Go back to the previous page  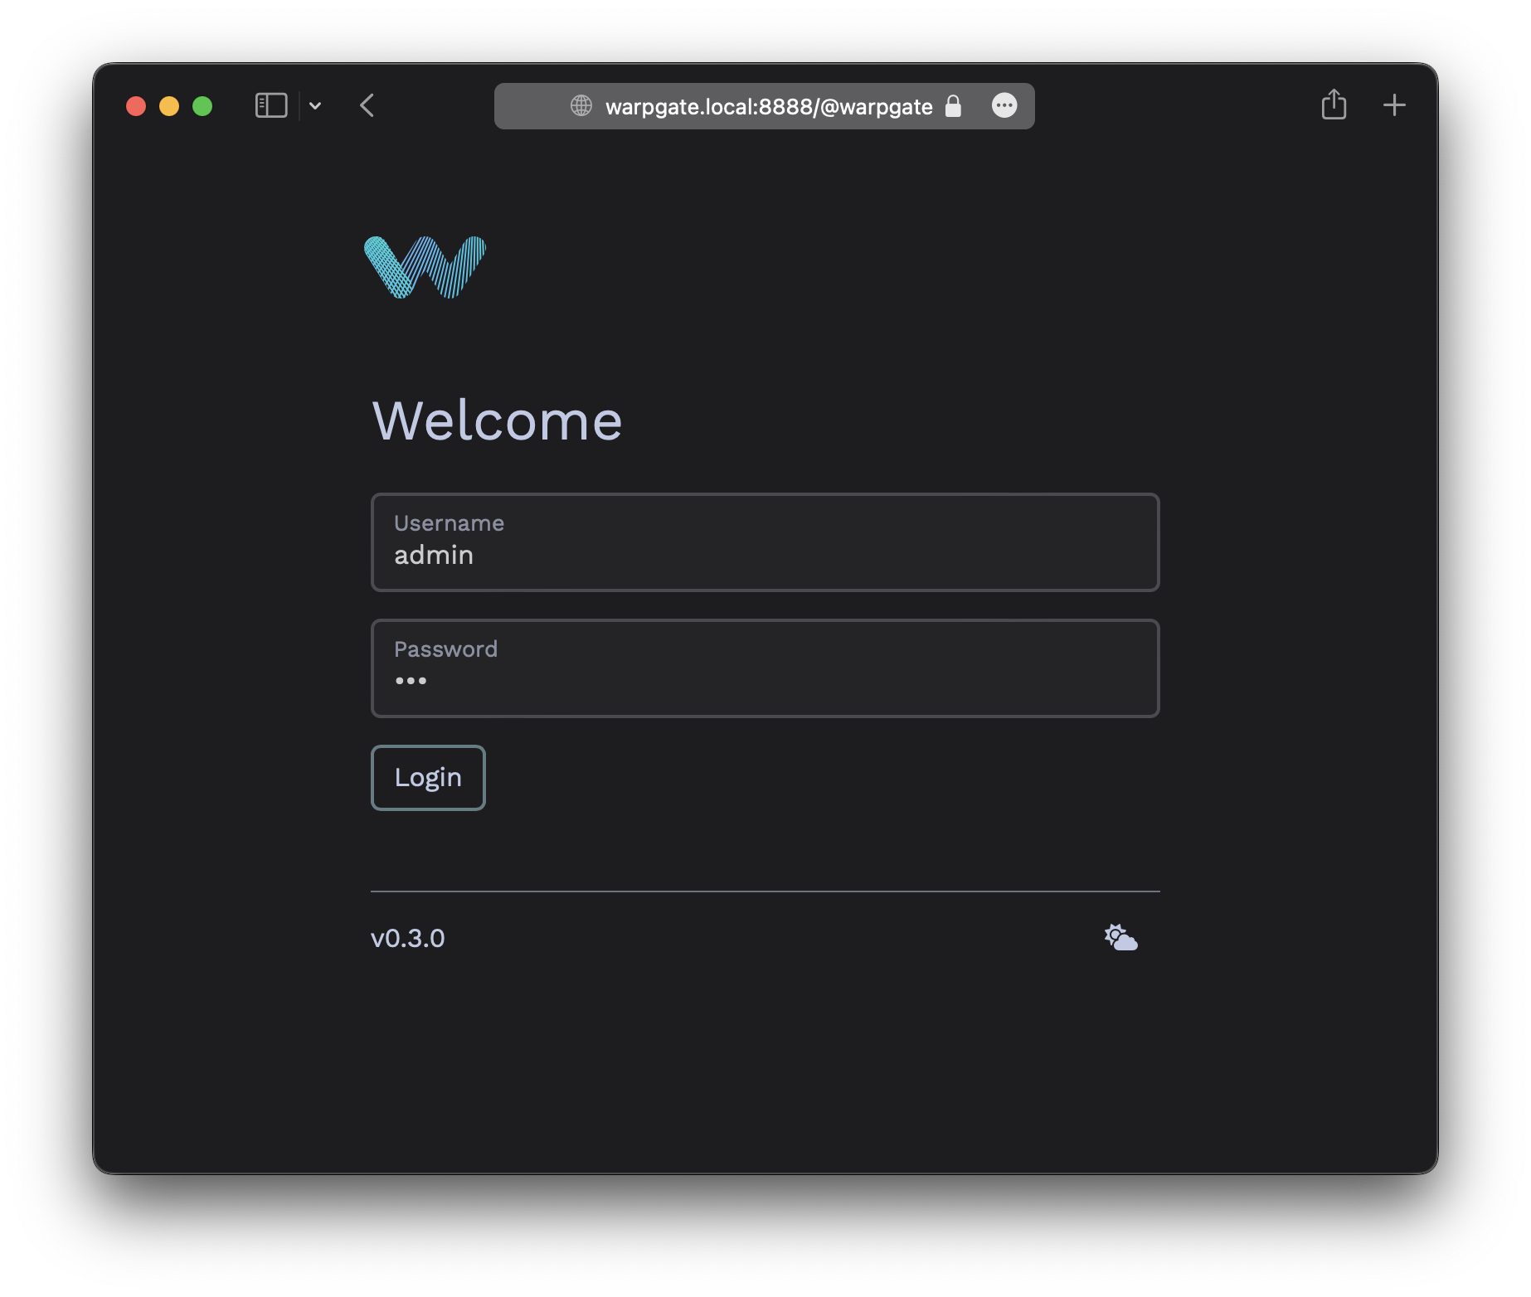(x=367, y=106)
